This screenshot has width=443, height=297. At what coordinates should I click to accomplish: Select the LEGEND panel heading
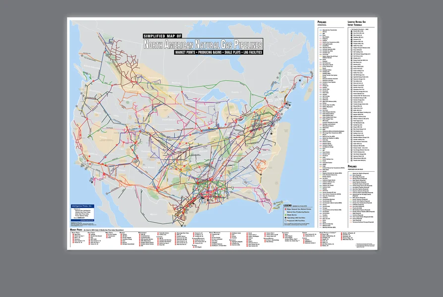tap(287, 205)
